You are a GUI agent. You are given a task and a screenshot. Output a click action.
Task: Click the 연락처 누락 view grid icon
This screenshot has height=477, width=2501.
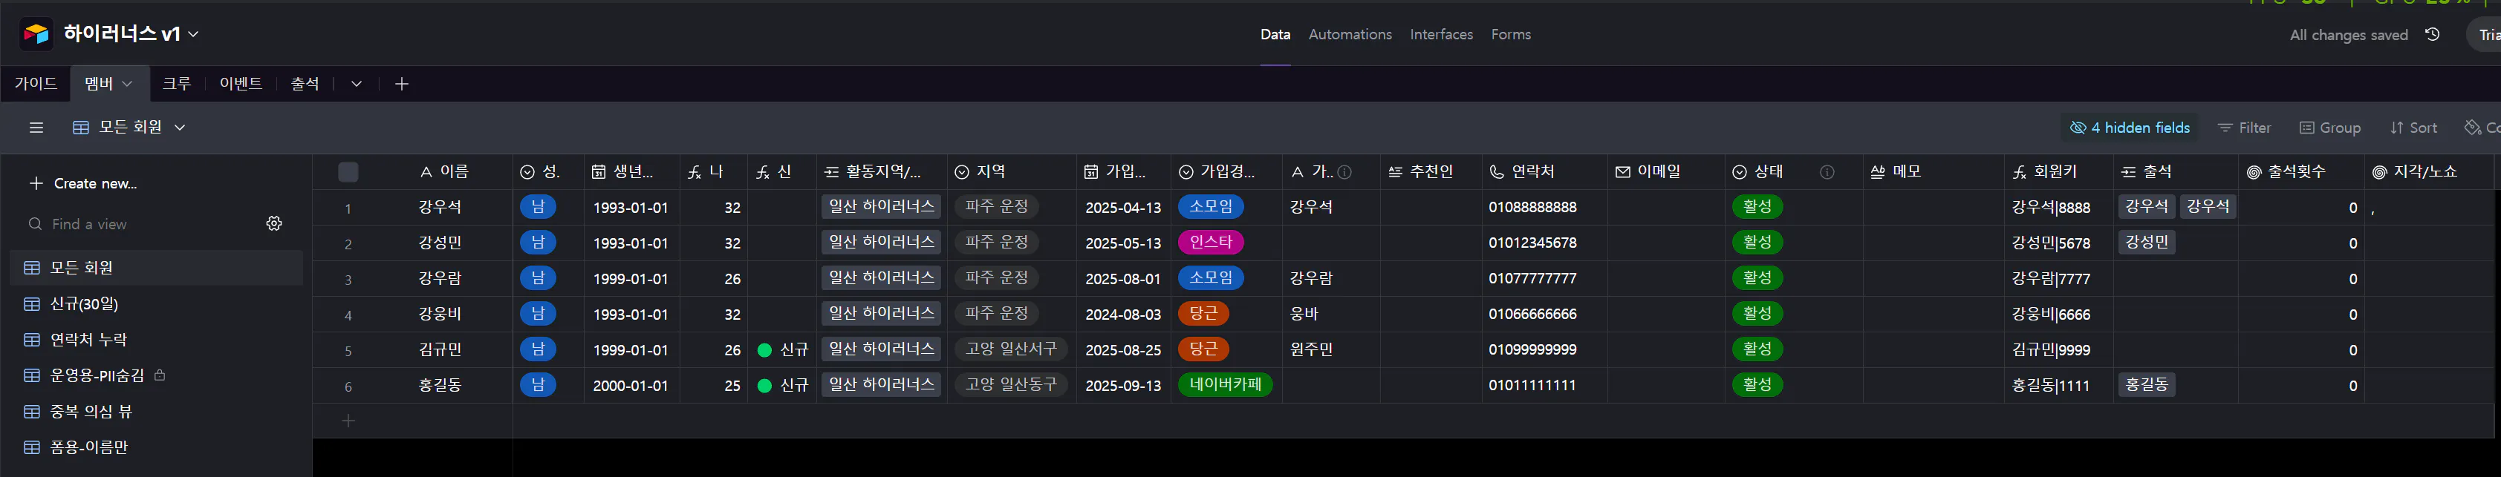coord(32,339)
